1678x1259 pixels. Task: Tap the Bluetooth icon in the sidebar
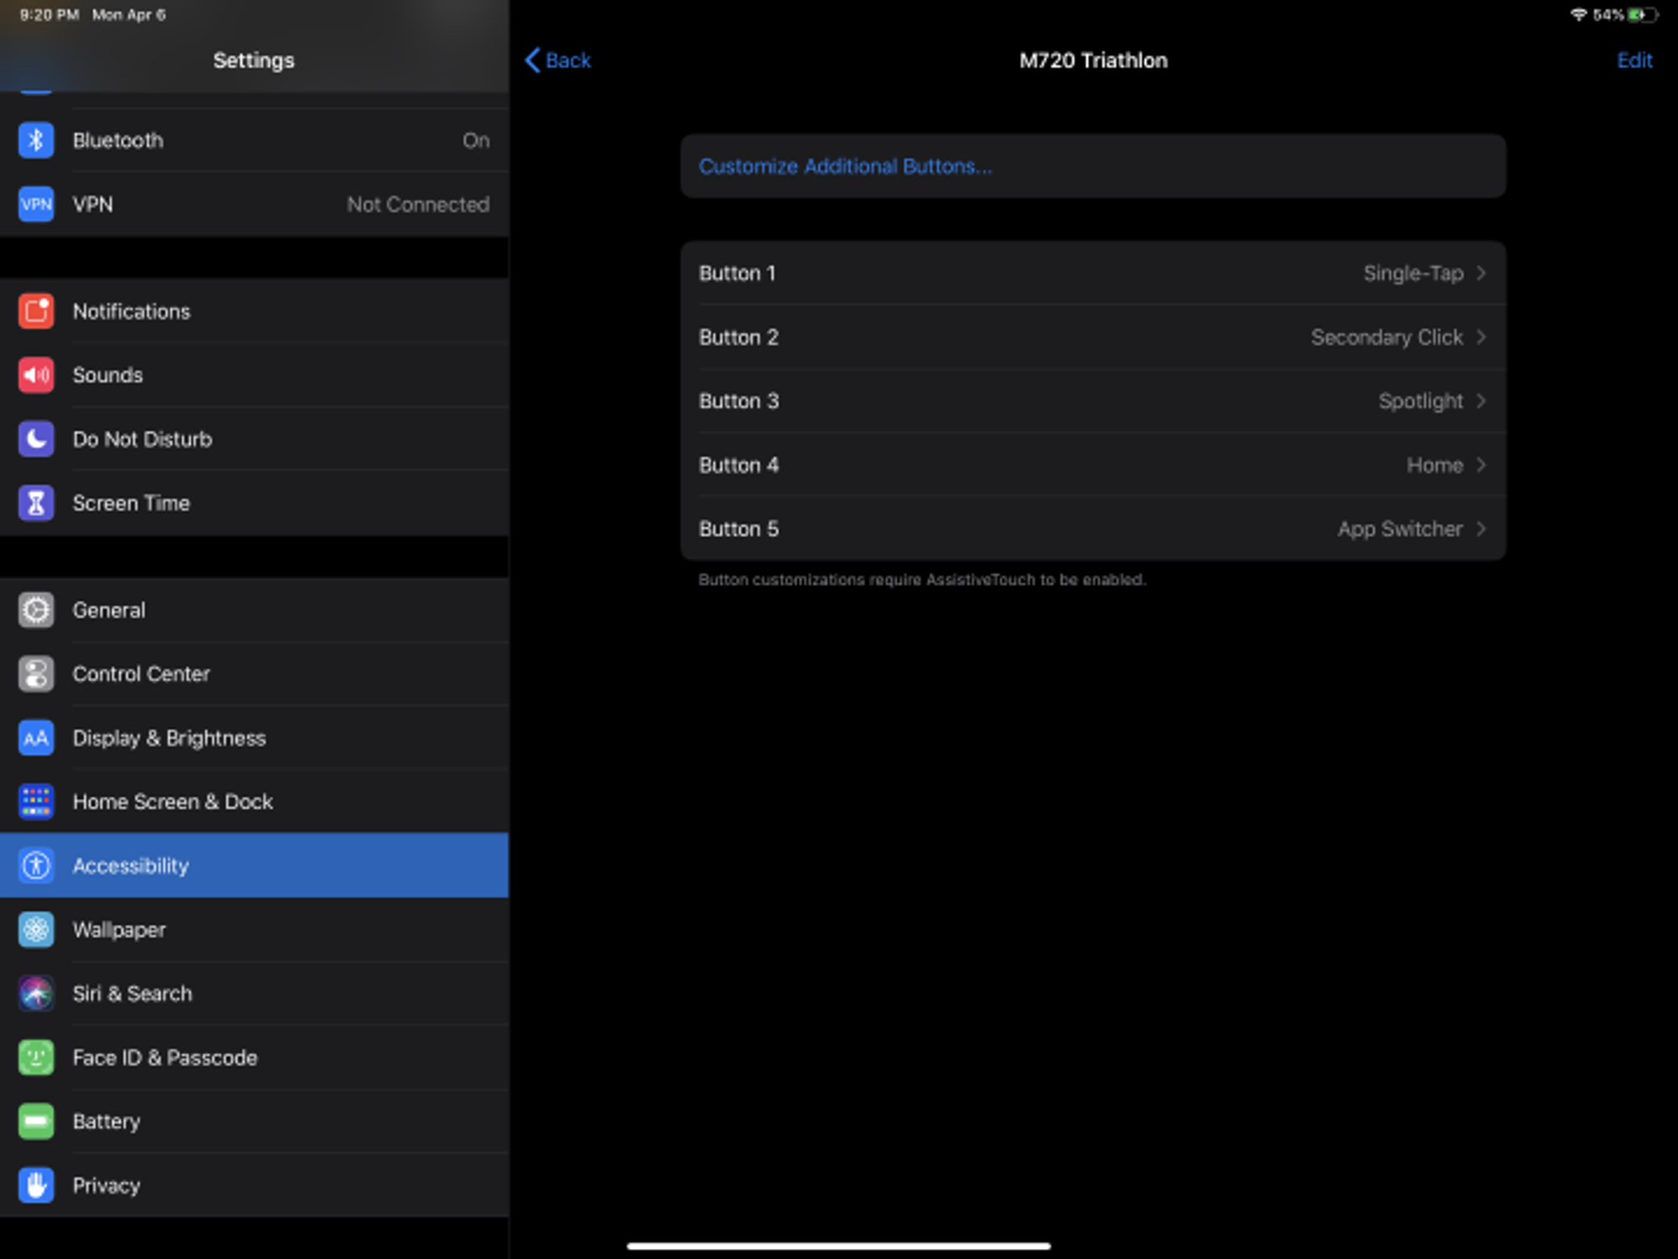36,140
